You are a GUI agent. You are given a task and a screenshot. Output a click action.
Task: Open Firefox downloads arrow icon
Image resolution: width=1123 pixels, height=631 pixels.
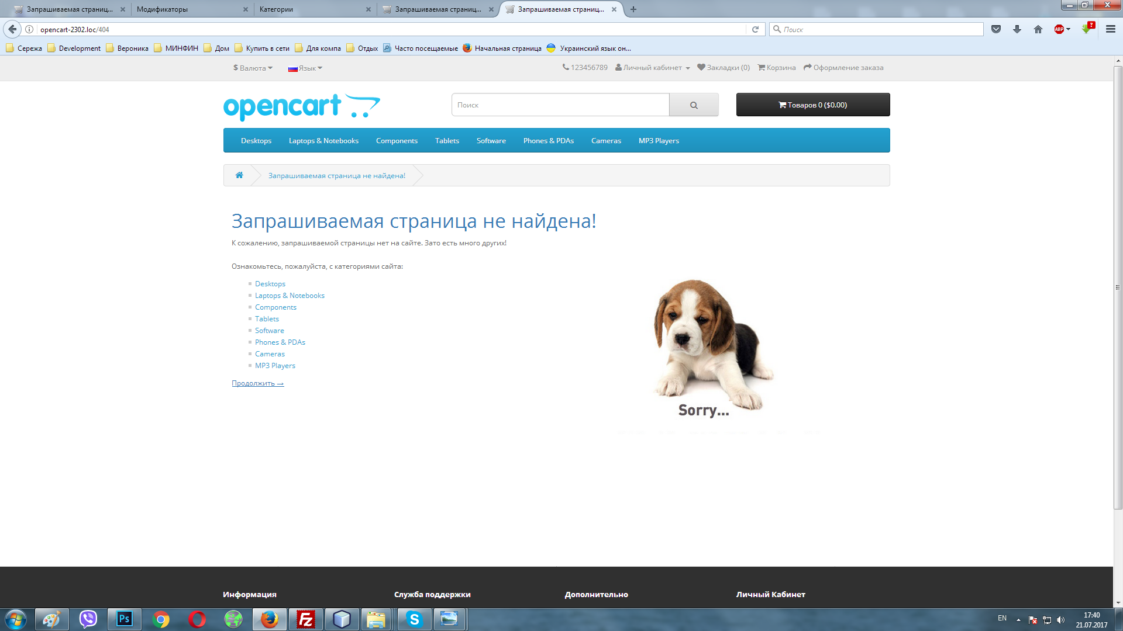tap(1017, 29)
